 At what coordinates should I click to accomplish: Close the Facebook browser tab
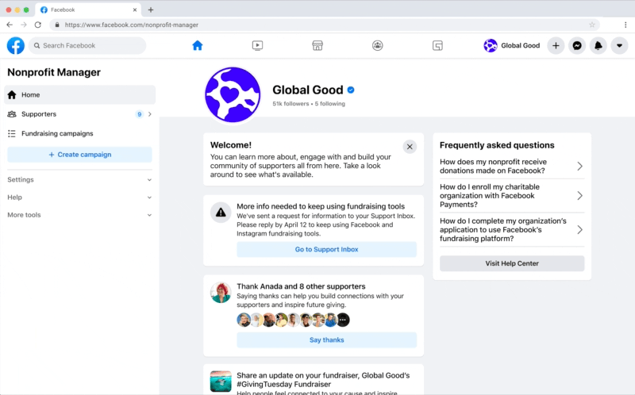pos(135,10)
